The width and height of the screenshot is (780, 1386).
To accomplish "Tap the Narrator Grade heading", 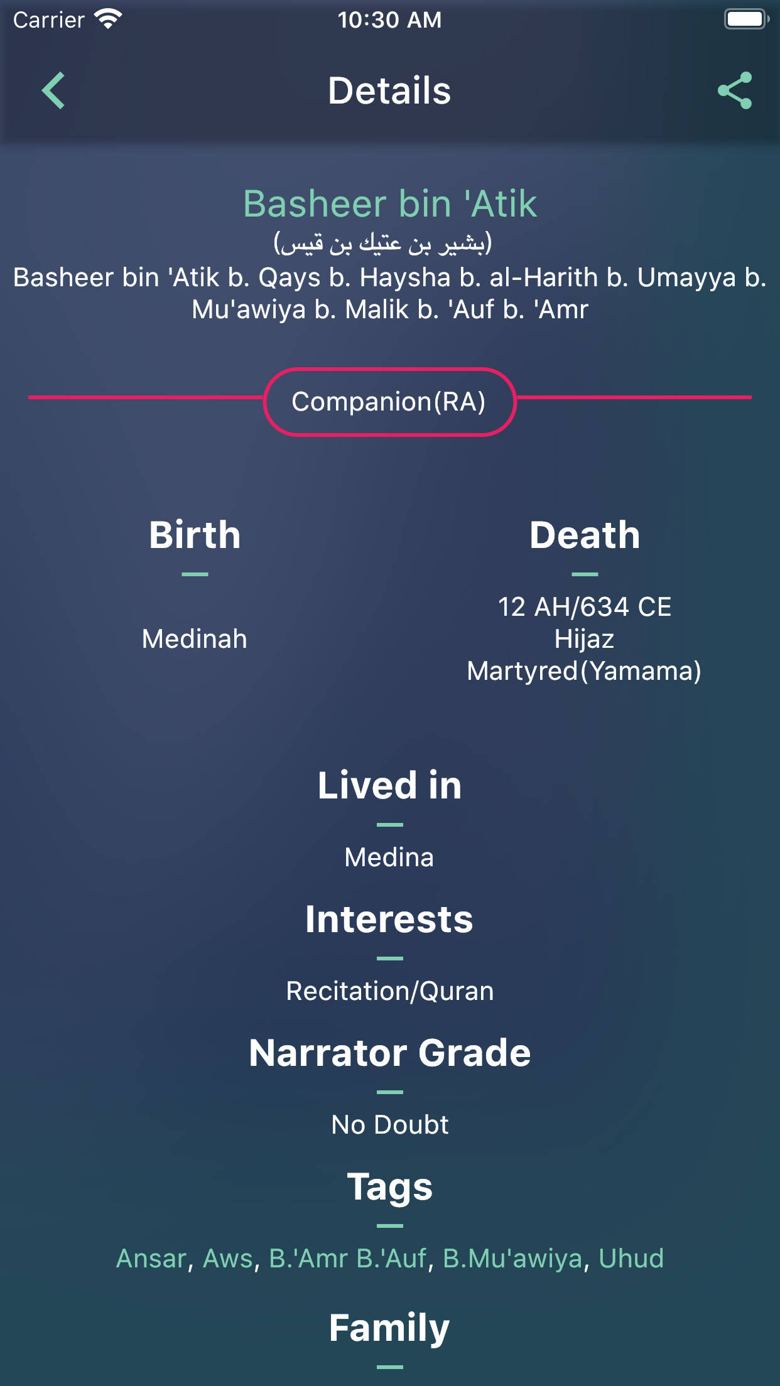I will tap(389, 1053).
